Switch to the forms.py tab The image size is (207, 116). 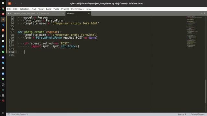[x=45, y=14]
